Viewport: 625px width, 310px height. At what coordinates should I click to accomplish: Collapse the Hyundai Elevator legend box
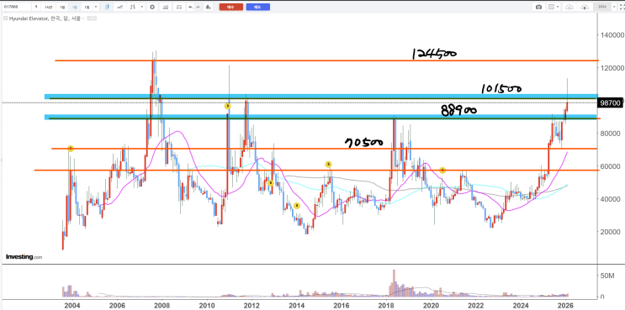pyautogui.click(x=6, y=18)
